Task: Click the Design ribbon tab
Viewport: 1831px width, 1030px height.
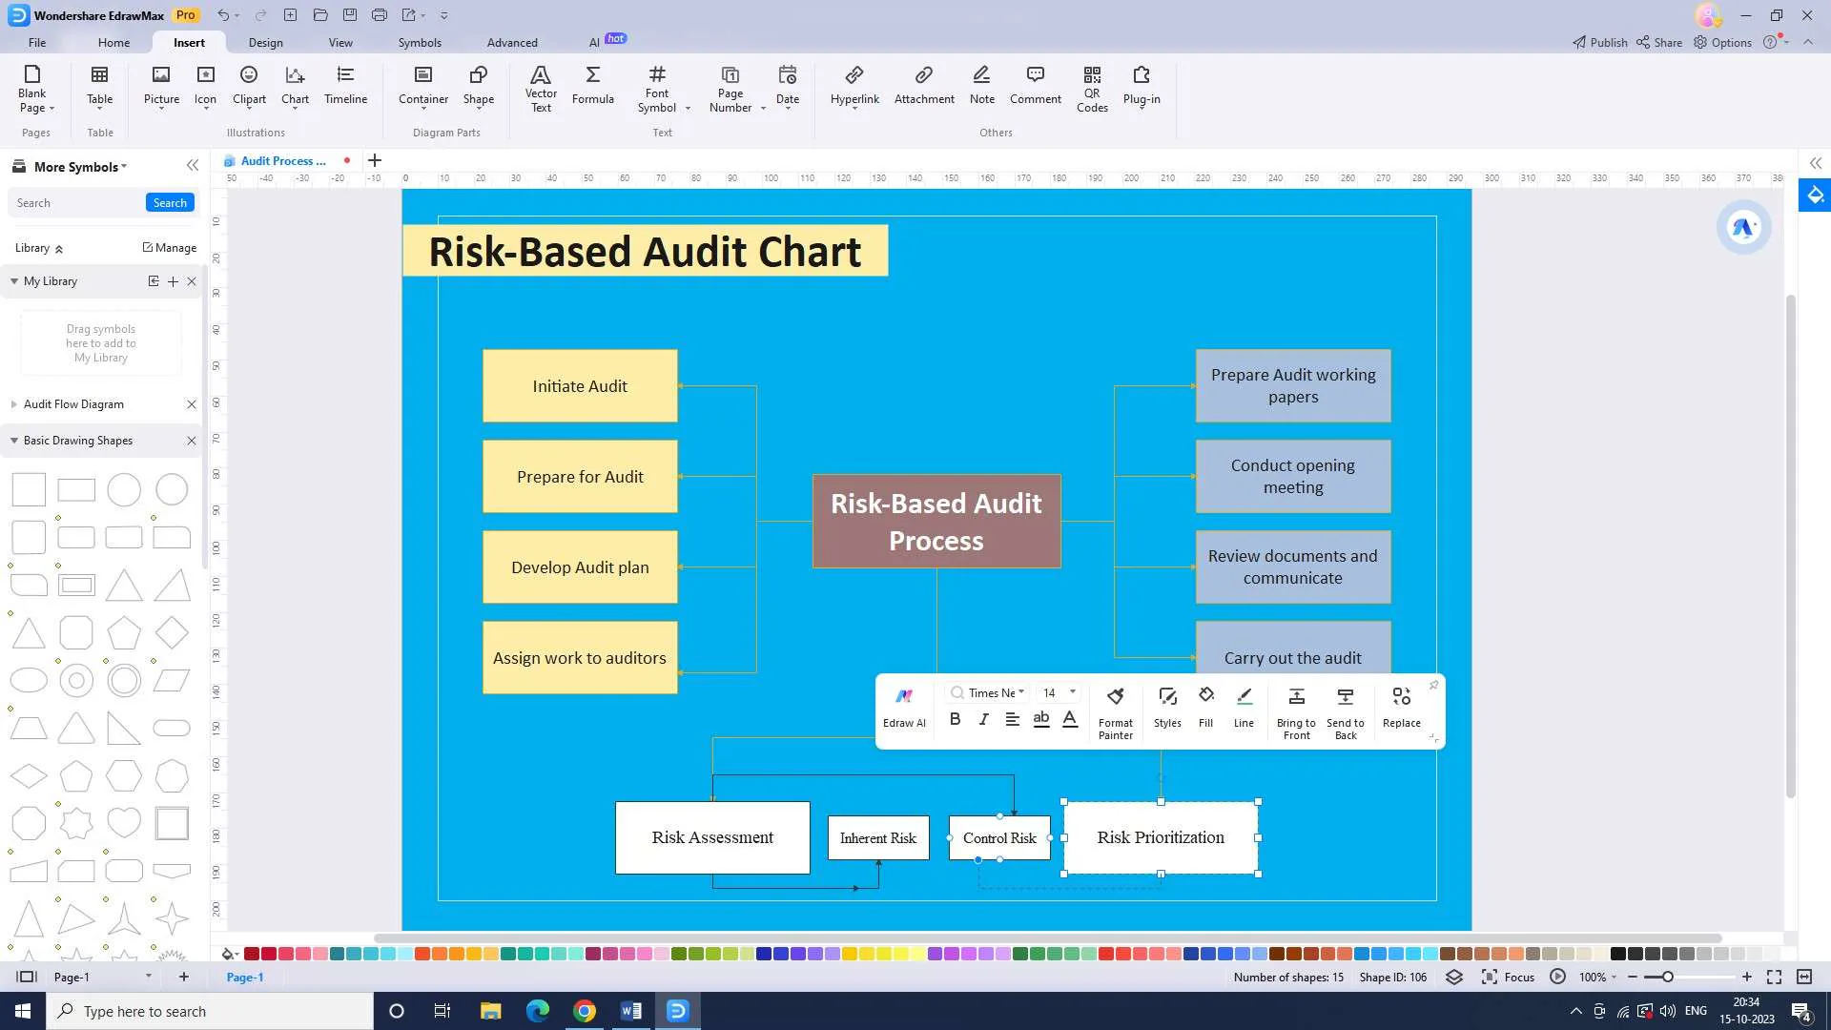Action: coord(265,42)
